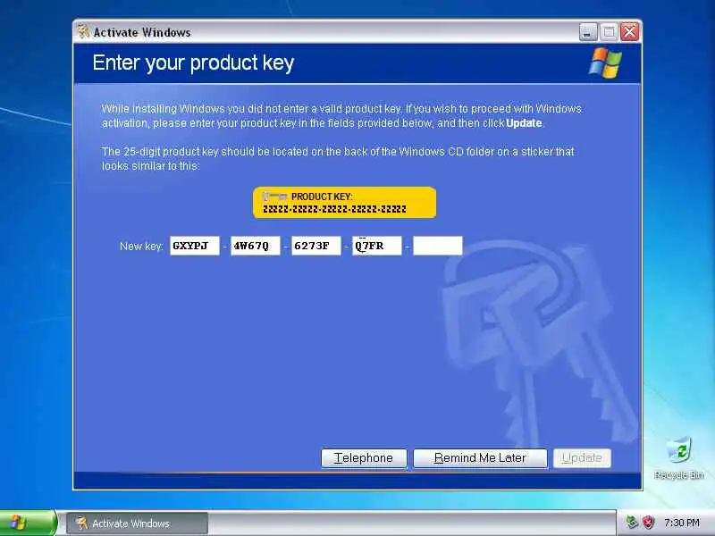Click the disabled maximize button
Image resolution: width=715 pixels, height=536 pixels.
609,32
